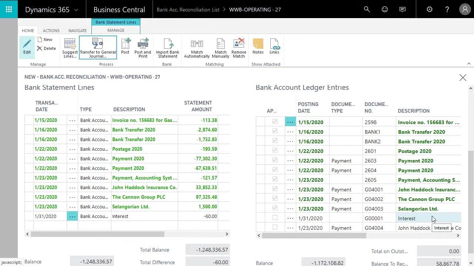This screenshot has height=266, width=474.
Task: Click the Edit pencil tool
Action: 27,47
